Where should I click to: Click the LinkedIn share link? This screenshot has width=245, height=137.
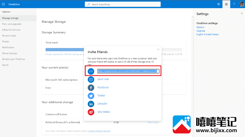(x=102, y=103)
